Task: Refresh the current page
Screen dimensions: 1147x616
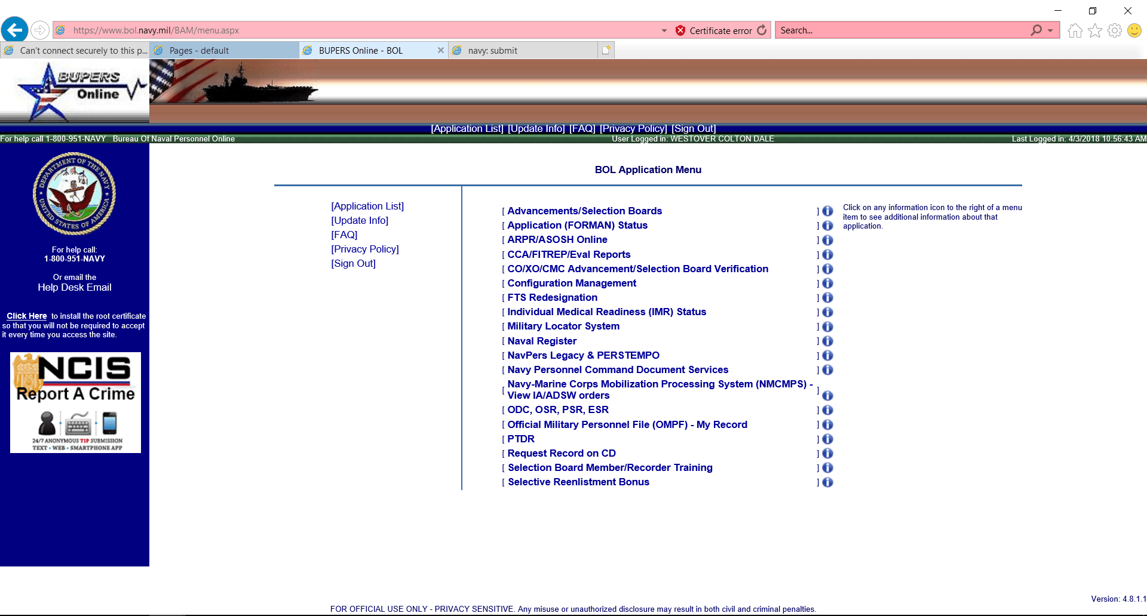Action: tap(762, 30)
